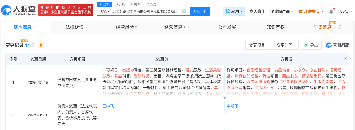Image resolution: width=355 pixels, height=130 pixels.
Task: Click the 负责人变更 item cell
Action: (x=77, y=115)
